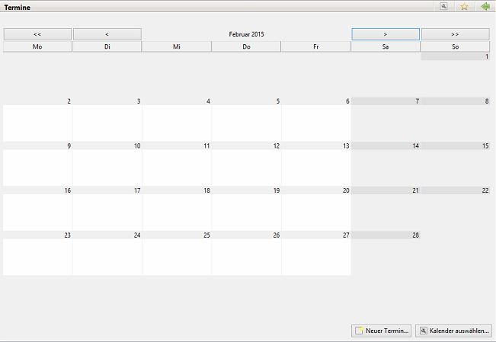The height and width of the screenshot is (342, 496).
Task: Click the Mi weekday column header
Action: 177,46
